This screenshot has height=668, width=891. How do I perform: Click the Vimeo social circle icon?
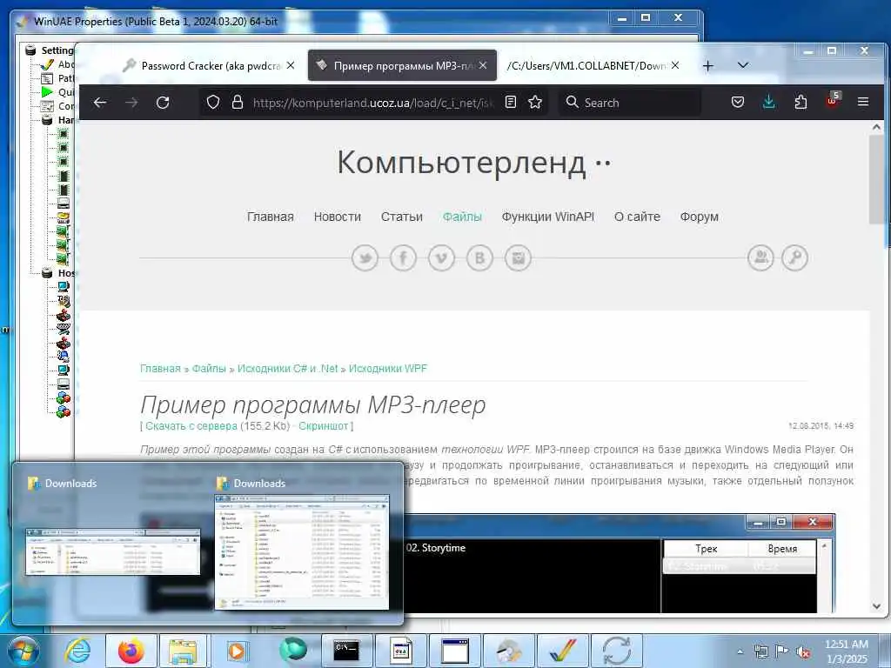point(441,257)
